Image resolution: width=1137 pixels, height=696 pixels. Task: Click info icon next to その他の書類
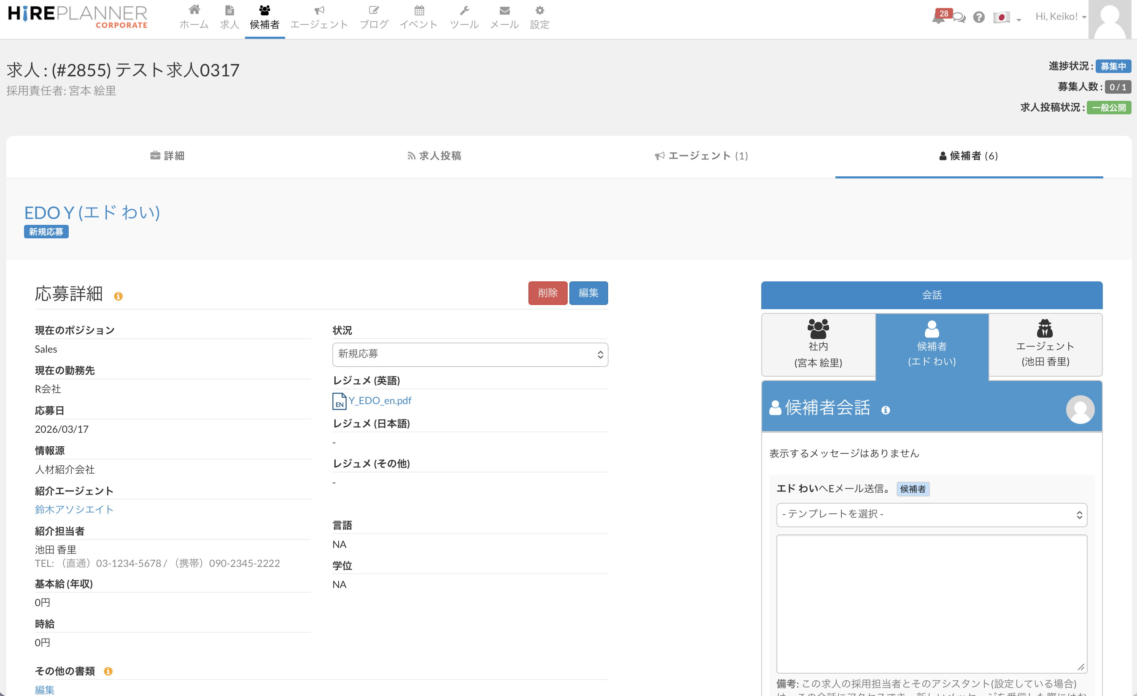108,671
